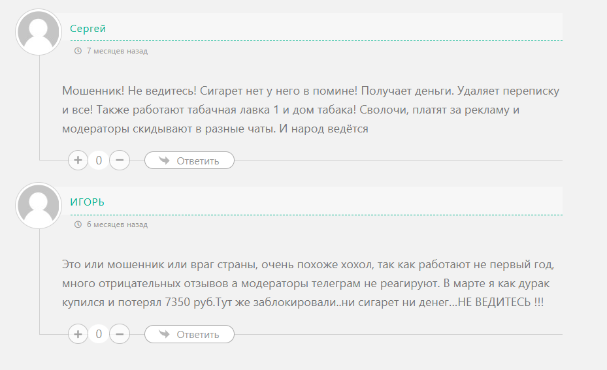This screenshot has width=607, height=370.
Task: Open the author name Сергей
Action: click(88, 29)
